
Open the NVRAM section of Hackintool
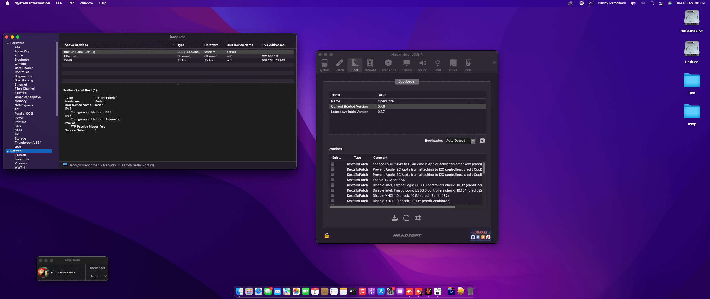coord(370,65)
